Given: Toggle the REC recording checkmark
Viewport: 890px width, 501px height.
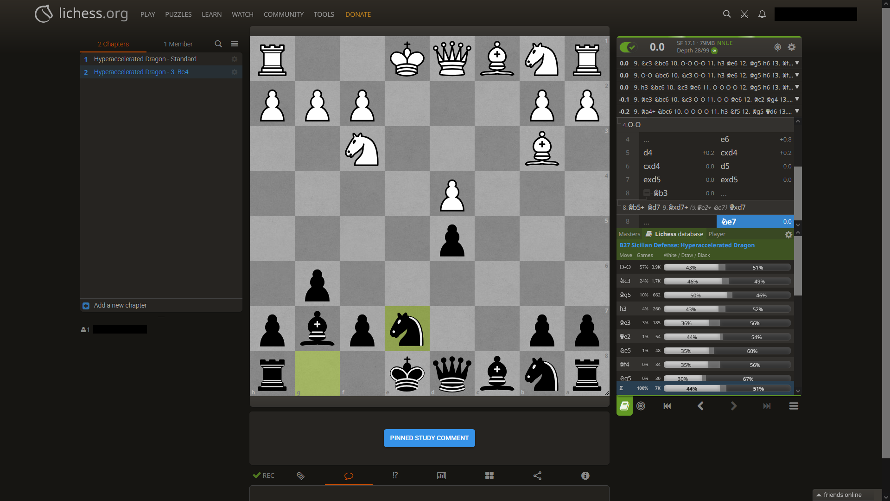Looking at the screenshot, I should [x=263, y=475].
